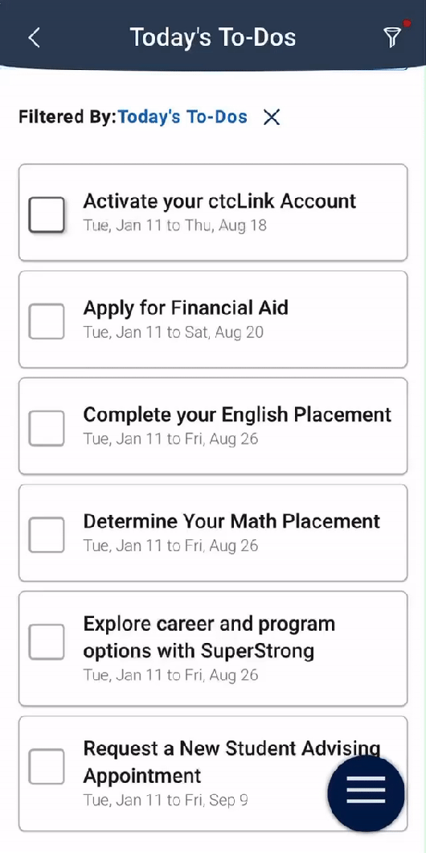Toggle the SuperStrong career options checkbox

[46, 641]
